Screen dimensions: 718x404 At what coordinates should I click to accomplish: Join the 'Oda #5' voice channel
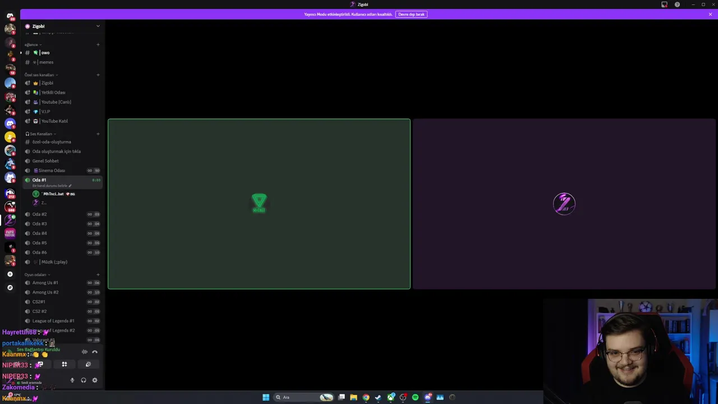tap(62, 243)
